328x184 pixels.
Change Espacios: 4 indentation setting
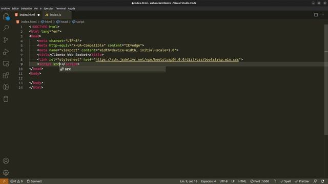(x=209, y=181)
